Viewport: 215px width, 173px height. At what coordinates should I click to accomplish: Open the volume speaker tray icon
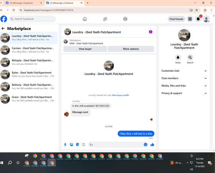[191, 169]
